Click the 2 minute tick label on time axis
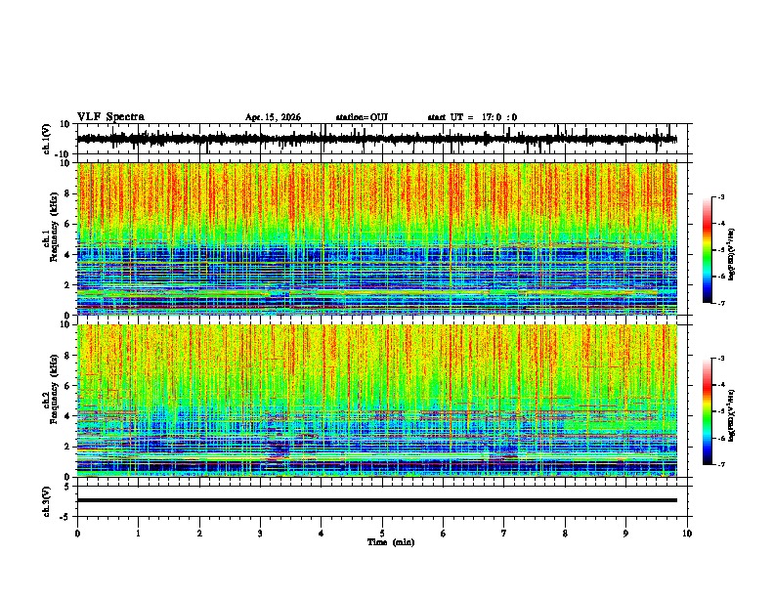 199,534
